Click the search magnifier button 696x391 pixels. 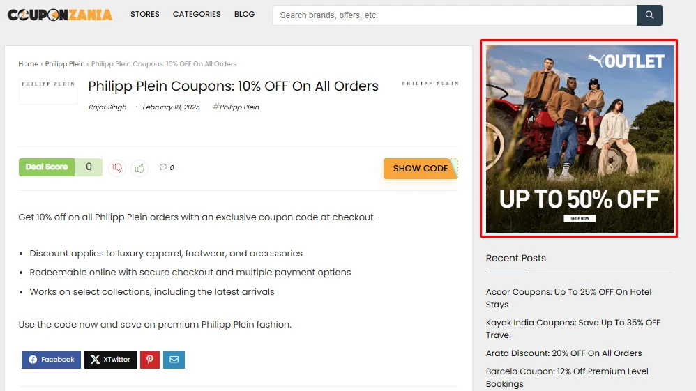point(649,15)
